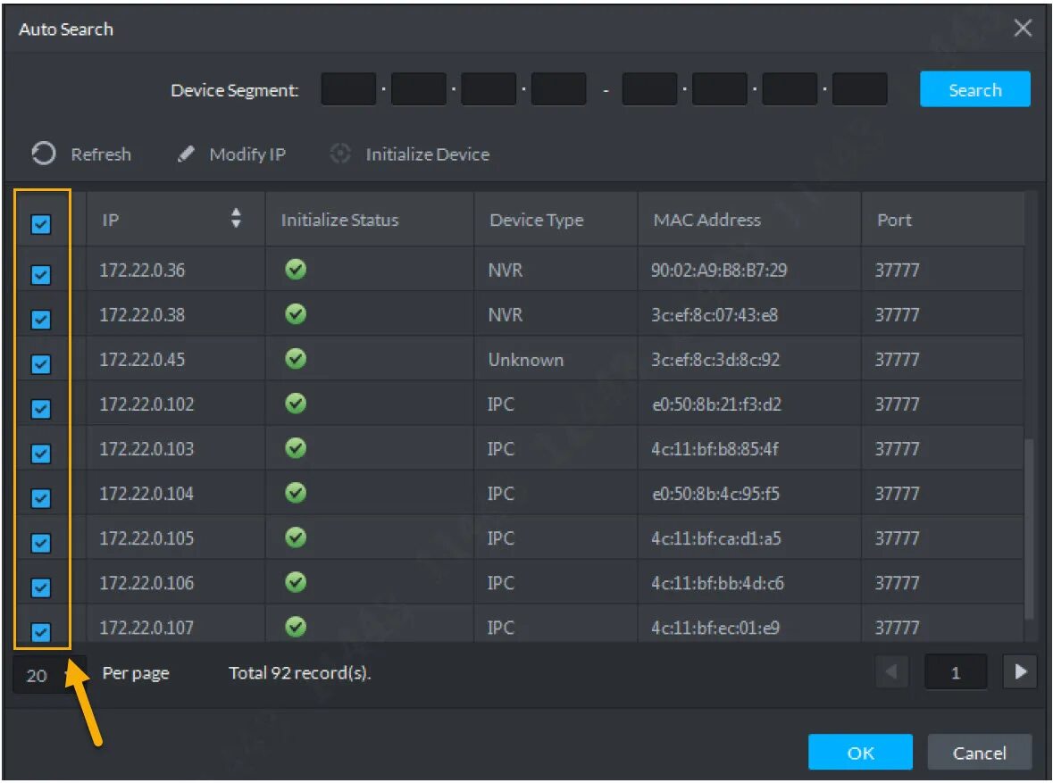Click the Modify IP label

coord(247,154)
